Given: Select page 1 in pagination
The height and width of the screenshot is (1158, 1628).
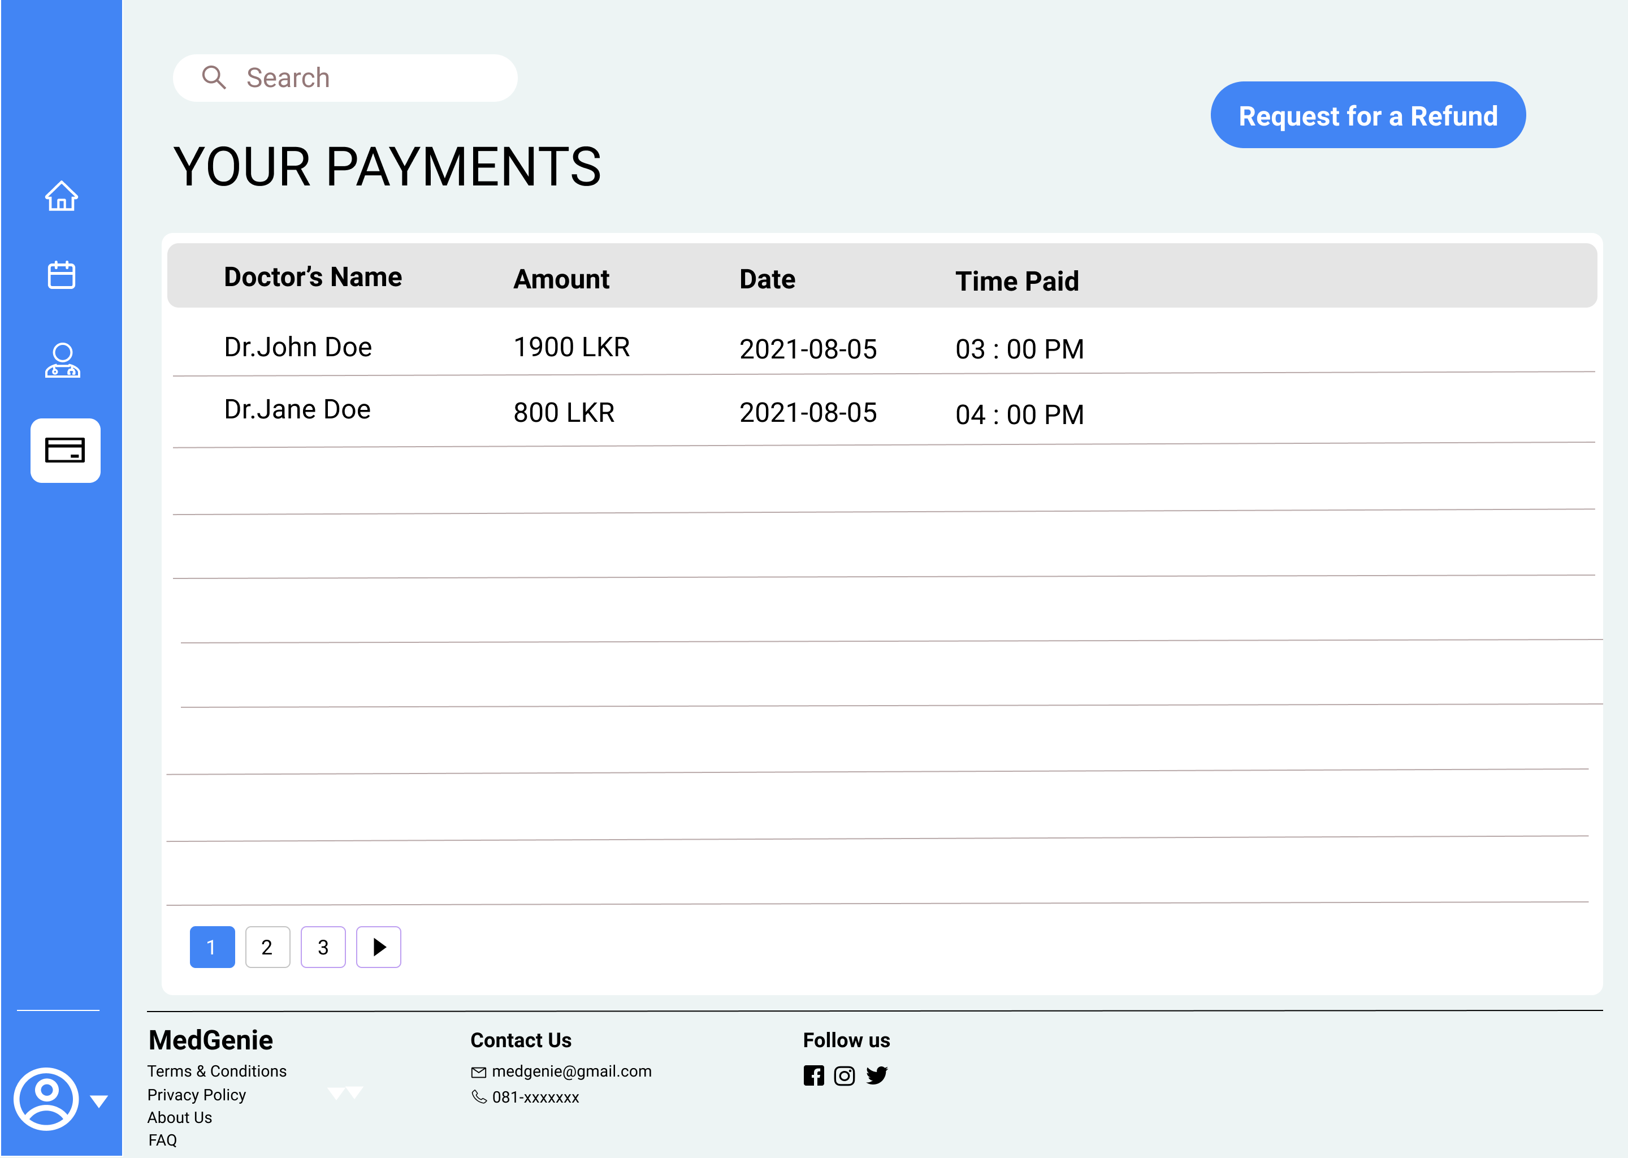Looking at the screenshot, I should click(x=212, y=947).
